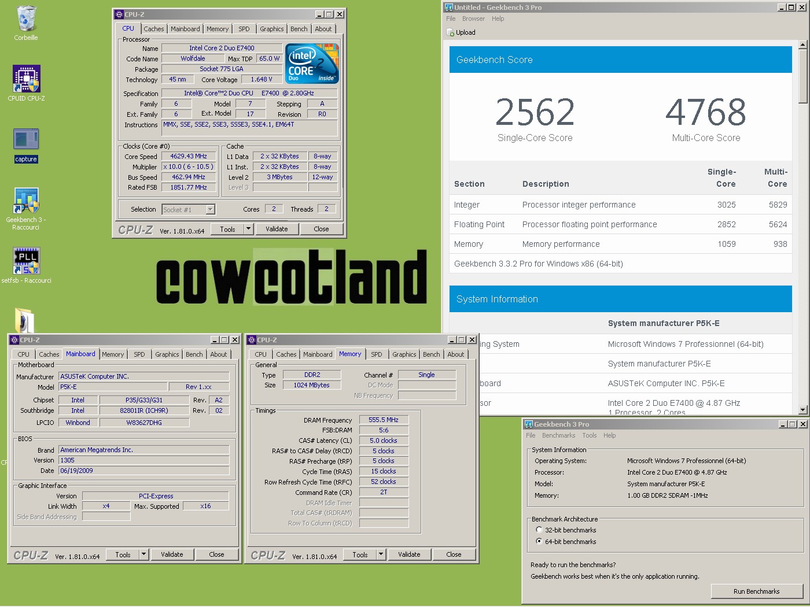Image resolution: width=810 pixels, height=607 pixels.
Task: Click the 82801IR (ICH9R) southbridge field
Action: coord(144,410)
